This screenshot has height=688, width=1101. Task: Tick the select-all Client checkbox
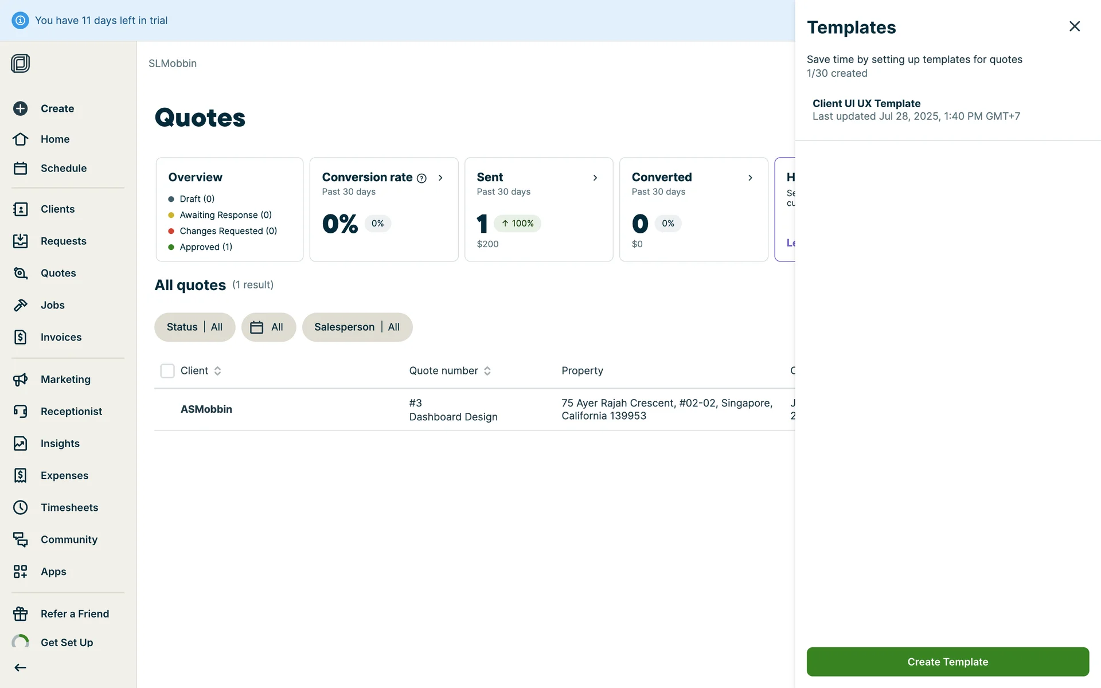167,371
